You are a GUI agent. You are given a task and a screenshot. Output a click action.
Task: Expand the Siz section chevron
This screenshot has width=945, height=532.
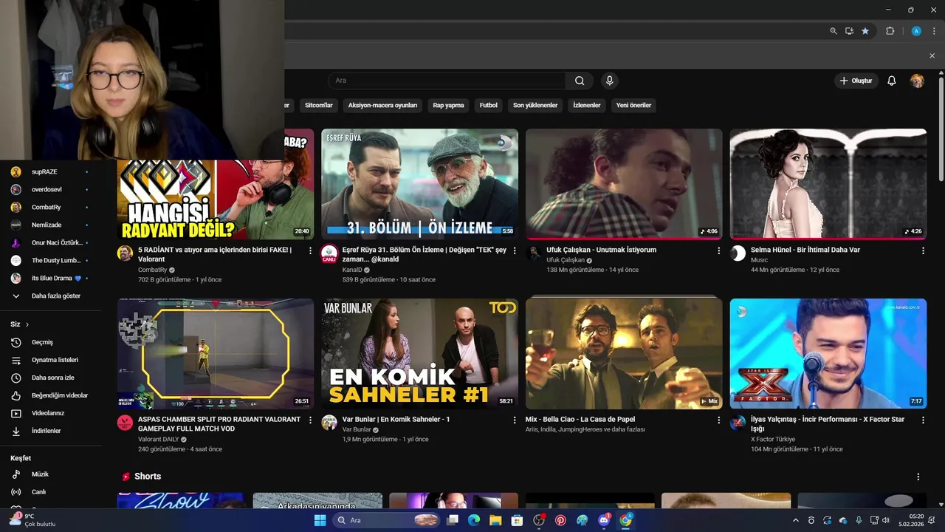click(27, 324)
